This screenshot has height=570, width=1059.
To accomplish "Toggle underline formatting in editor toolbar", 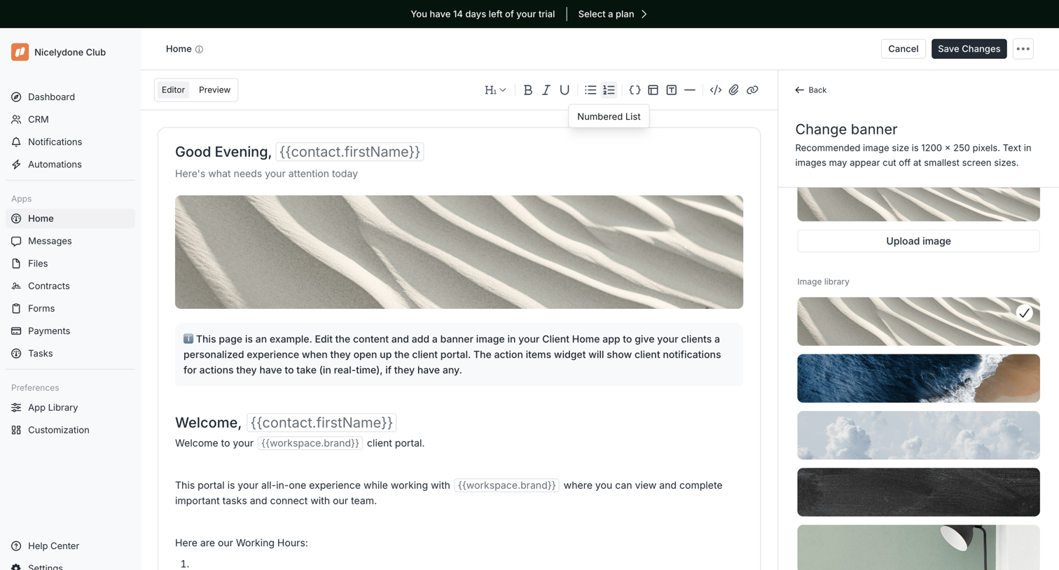I will pyautogui.click(x=564, y=90).
